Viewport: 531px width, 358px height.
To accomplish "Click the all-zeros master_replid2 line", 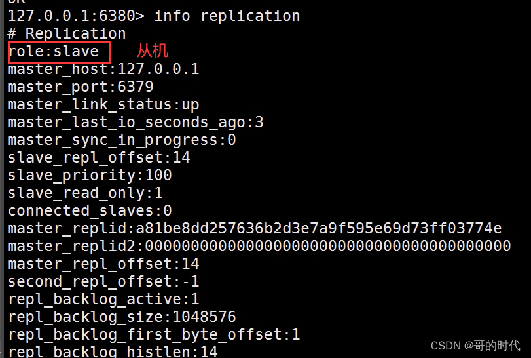I will click(259, 246).
